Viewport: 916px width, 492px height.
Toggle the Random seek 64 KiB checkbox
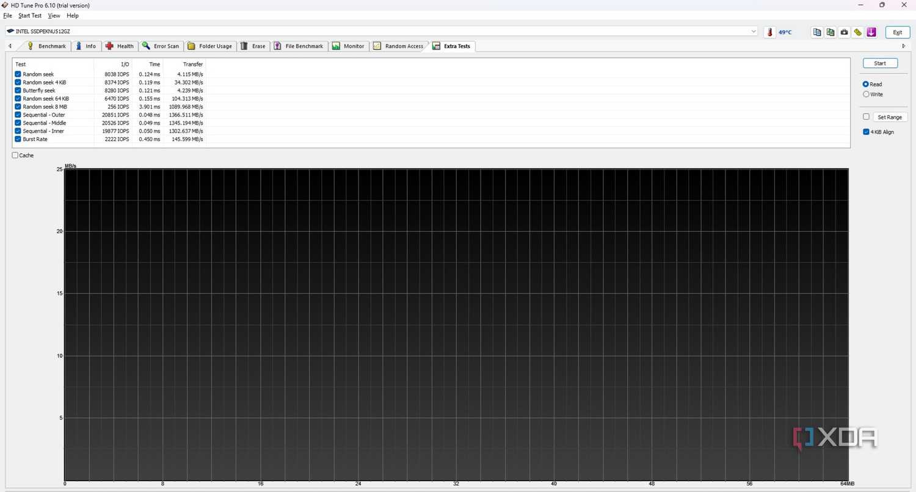click(18, 98)
